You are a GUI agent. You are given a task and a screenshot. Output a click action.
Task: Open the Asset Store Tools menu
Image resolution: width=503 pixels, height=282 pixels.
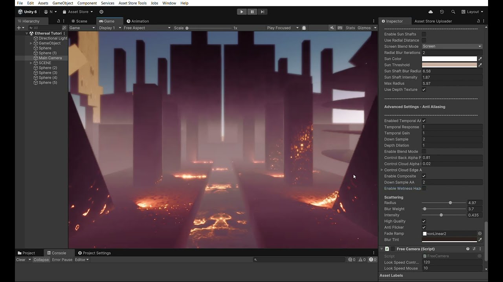(132, 3)
